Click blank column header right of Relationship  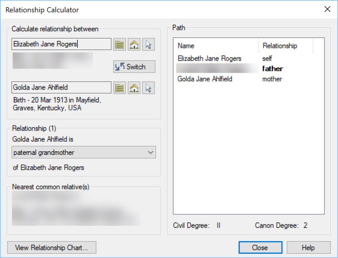[x=318, y=46]
